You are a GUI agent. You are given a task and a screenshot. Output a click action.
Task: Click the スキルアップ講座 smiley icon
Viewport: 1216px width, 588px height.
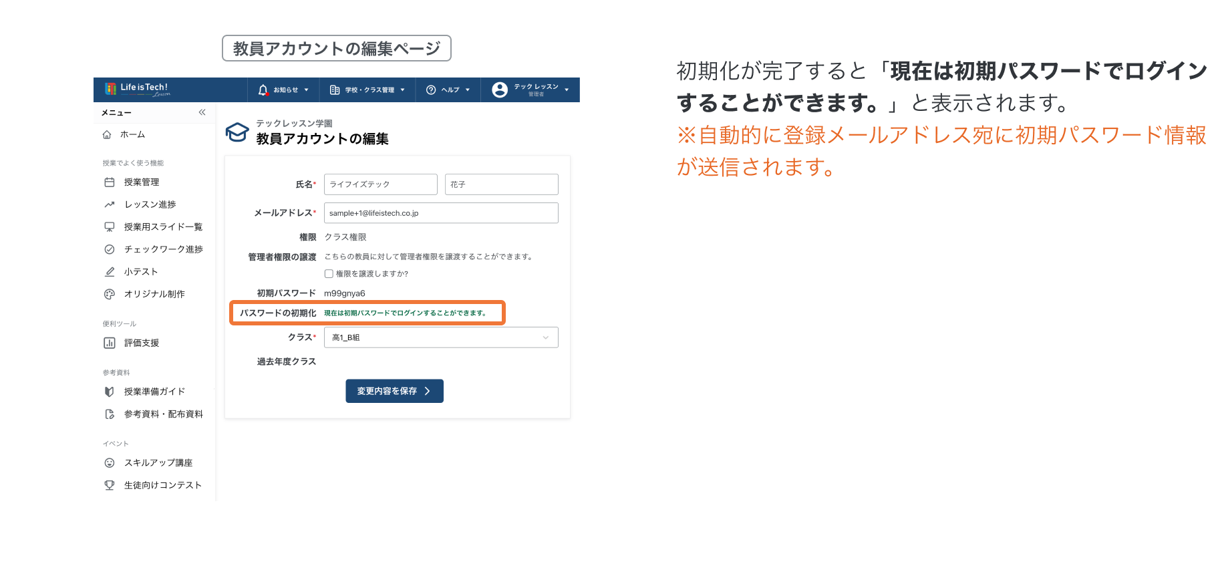point(110,463)
